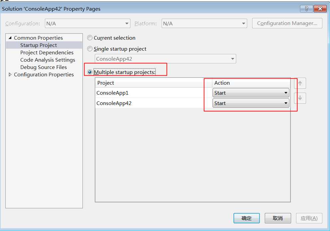Open Action dropdown for ConsoleApp42
The width and height of the screenshot is (330, 231).
[251, 103]
